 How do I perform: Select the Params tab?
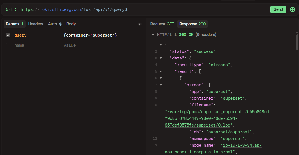15,24
